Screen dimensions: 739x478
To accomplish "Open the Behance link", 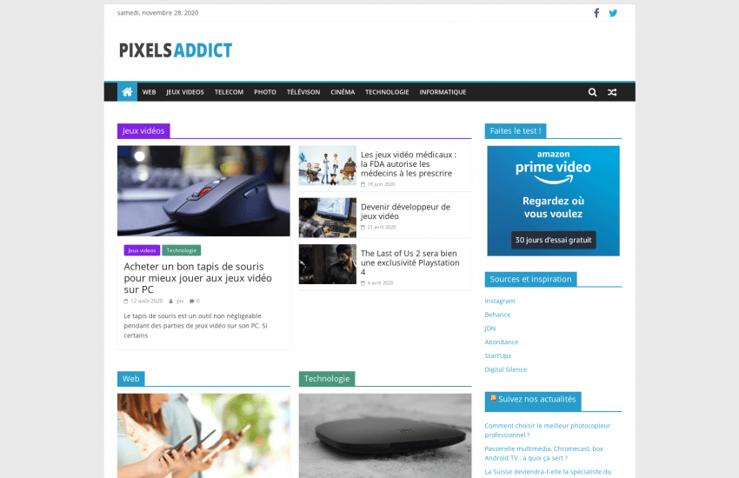I will [497, 315].
